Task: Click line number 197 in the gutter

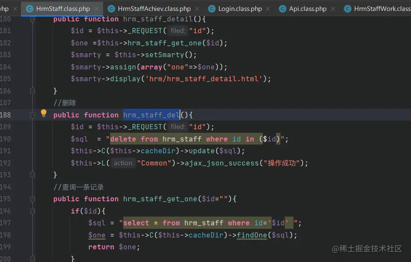Action: [6, 223]
